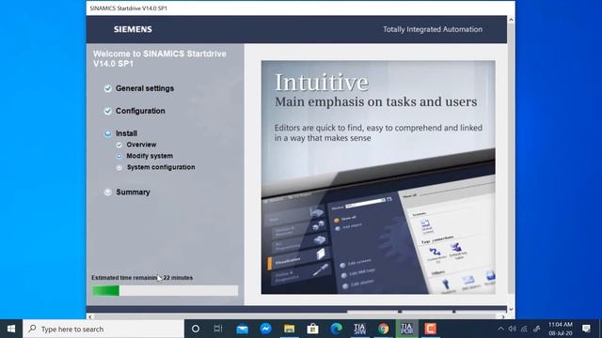Open the volume control in tray
The image size is (602, 338).
click(512, 329)
